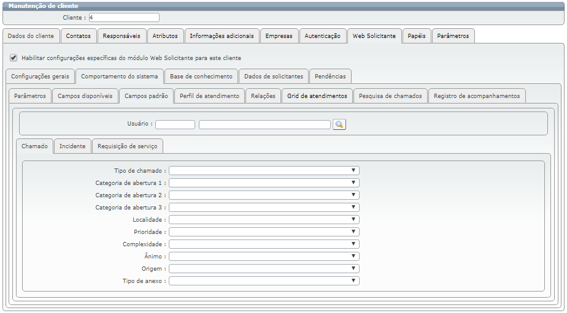This screenshot has height=313, width=567.
Task: Select the Web Solicitante tab
Action: [374, 36]
